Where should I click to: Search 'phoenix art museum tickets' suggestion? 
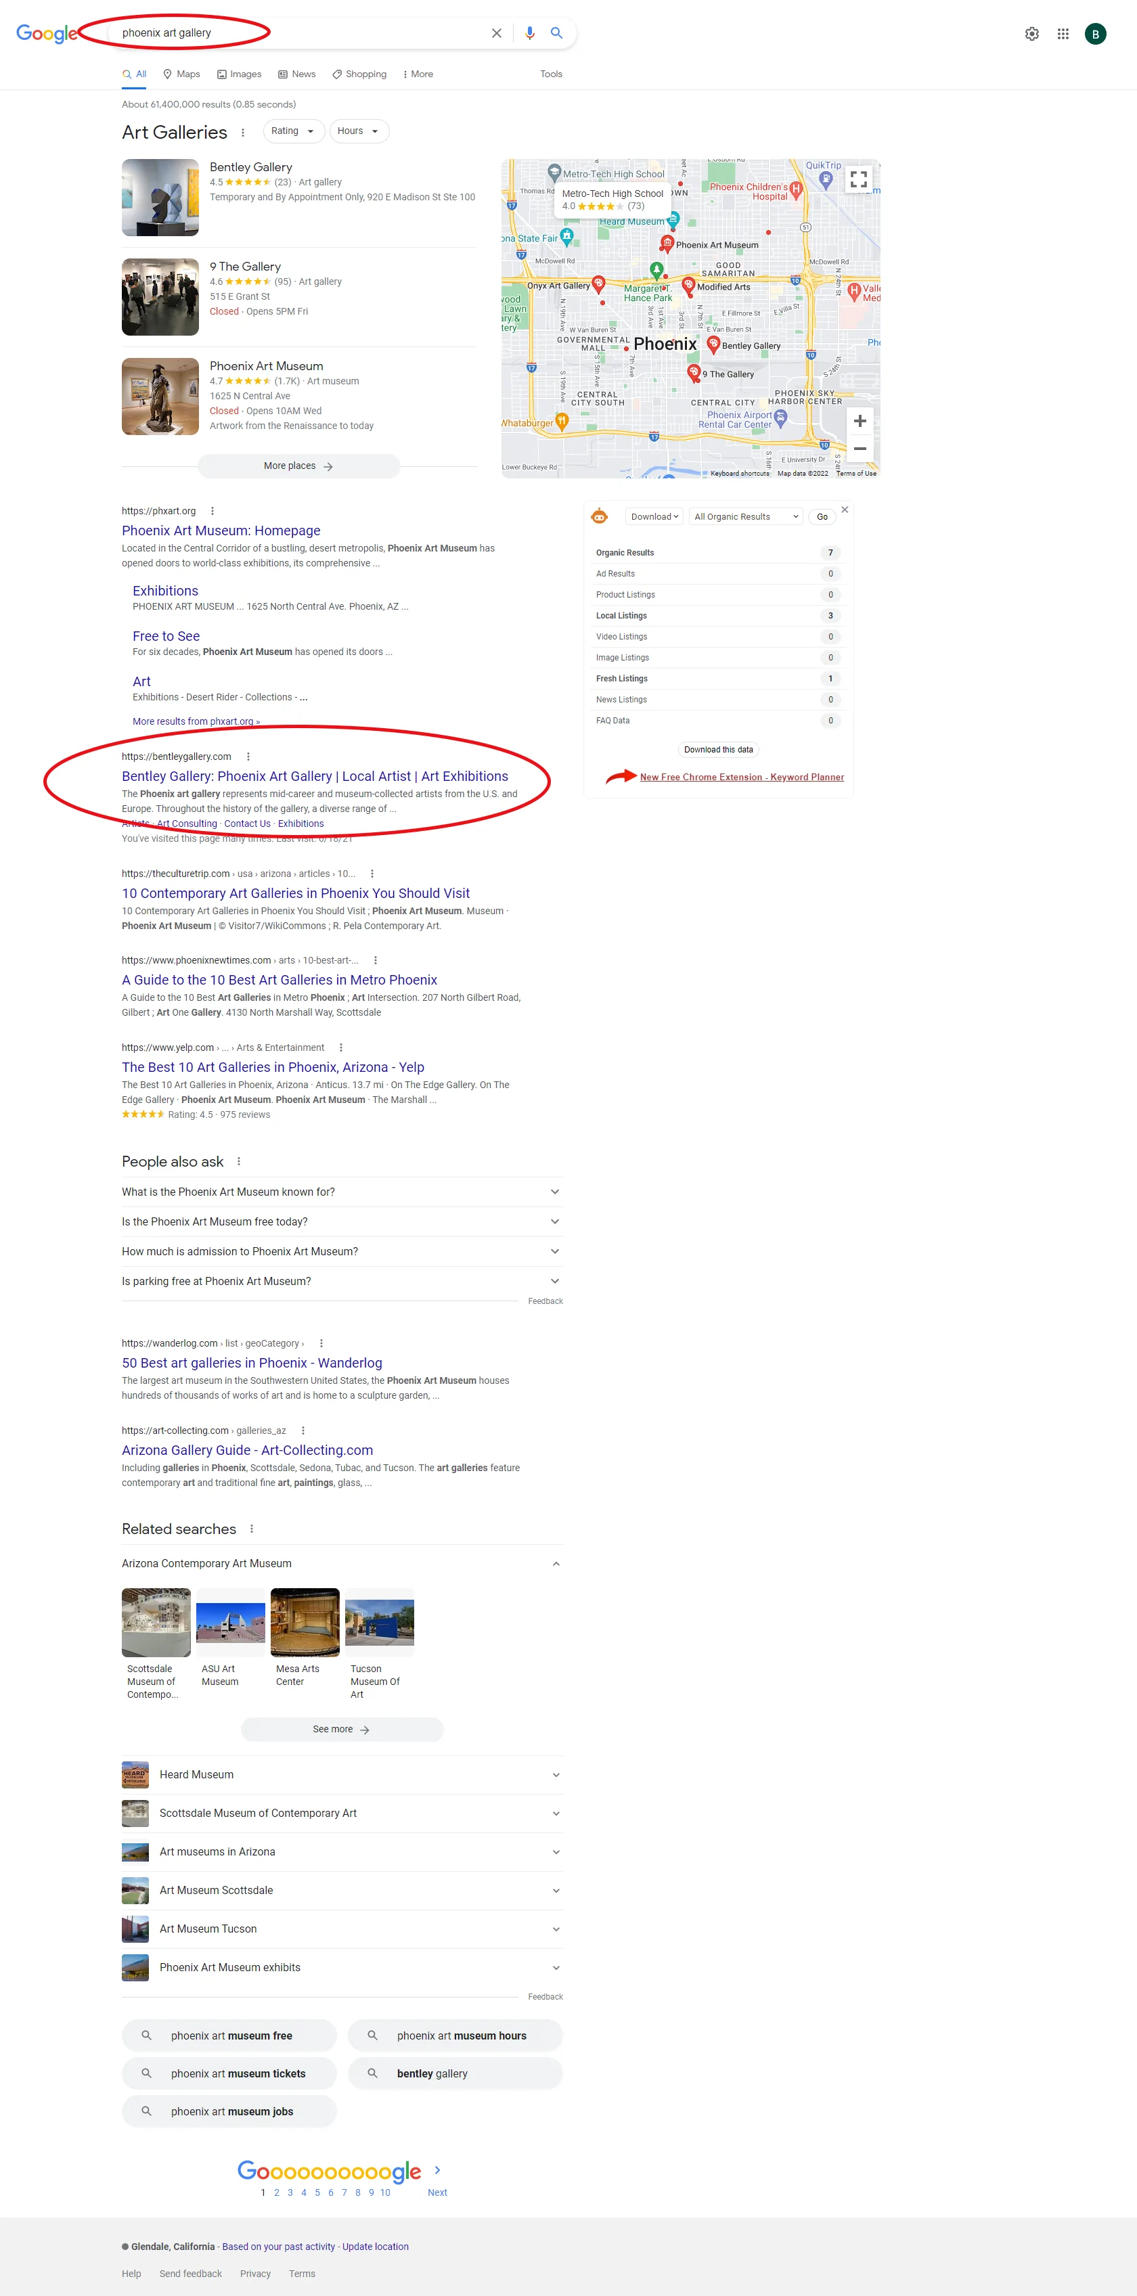(x=229, y=2073)
